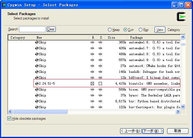Click the New column header
193x138 pixels.
point(61,37)
